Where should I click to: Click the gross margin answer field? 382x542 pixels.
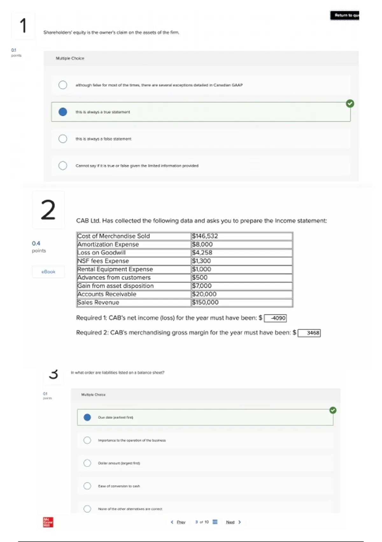click(309, 333)
